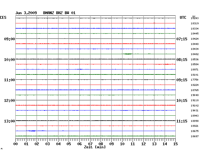200x152 pixels.
Task: Click the DC value '18445'
Action: click(195, 34)
